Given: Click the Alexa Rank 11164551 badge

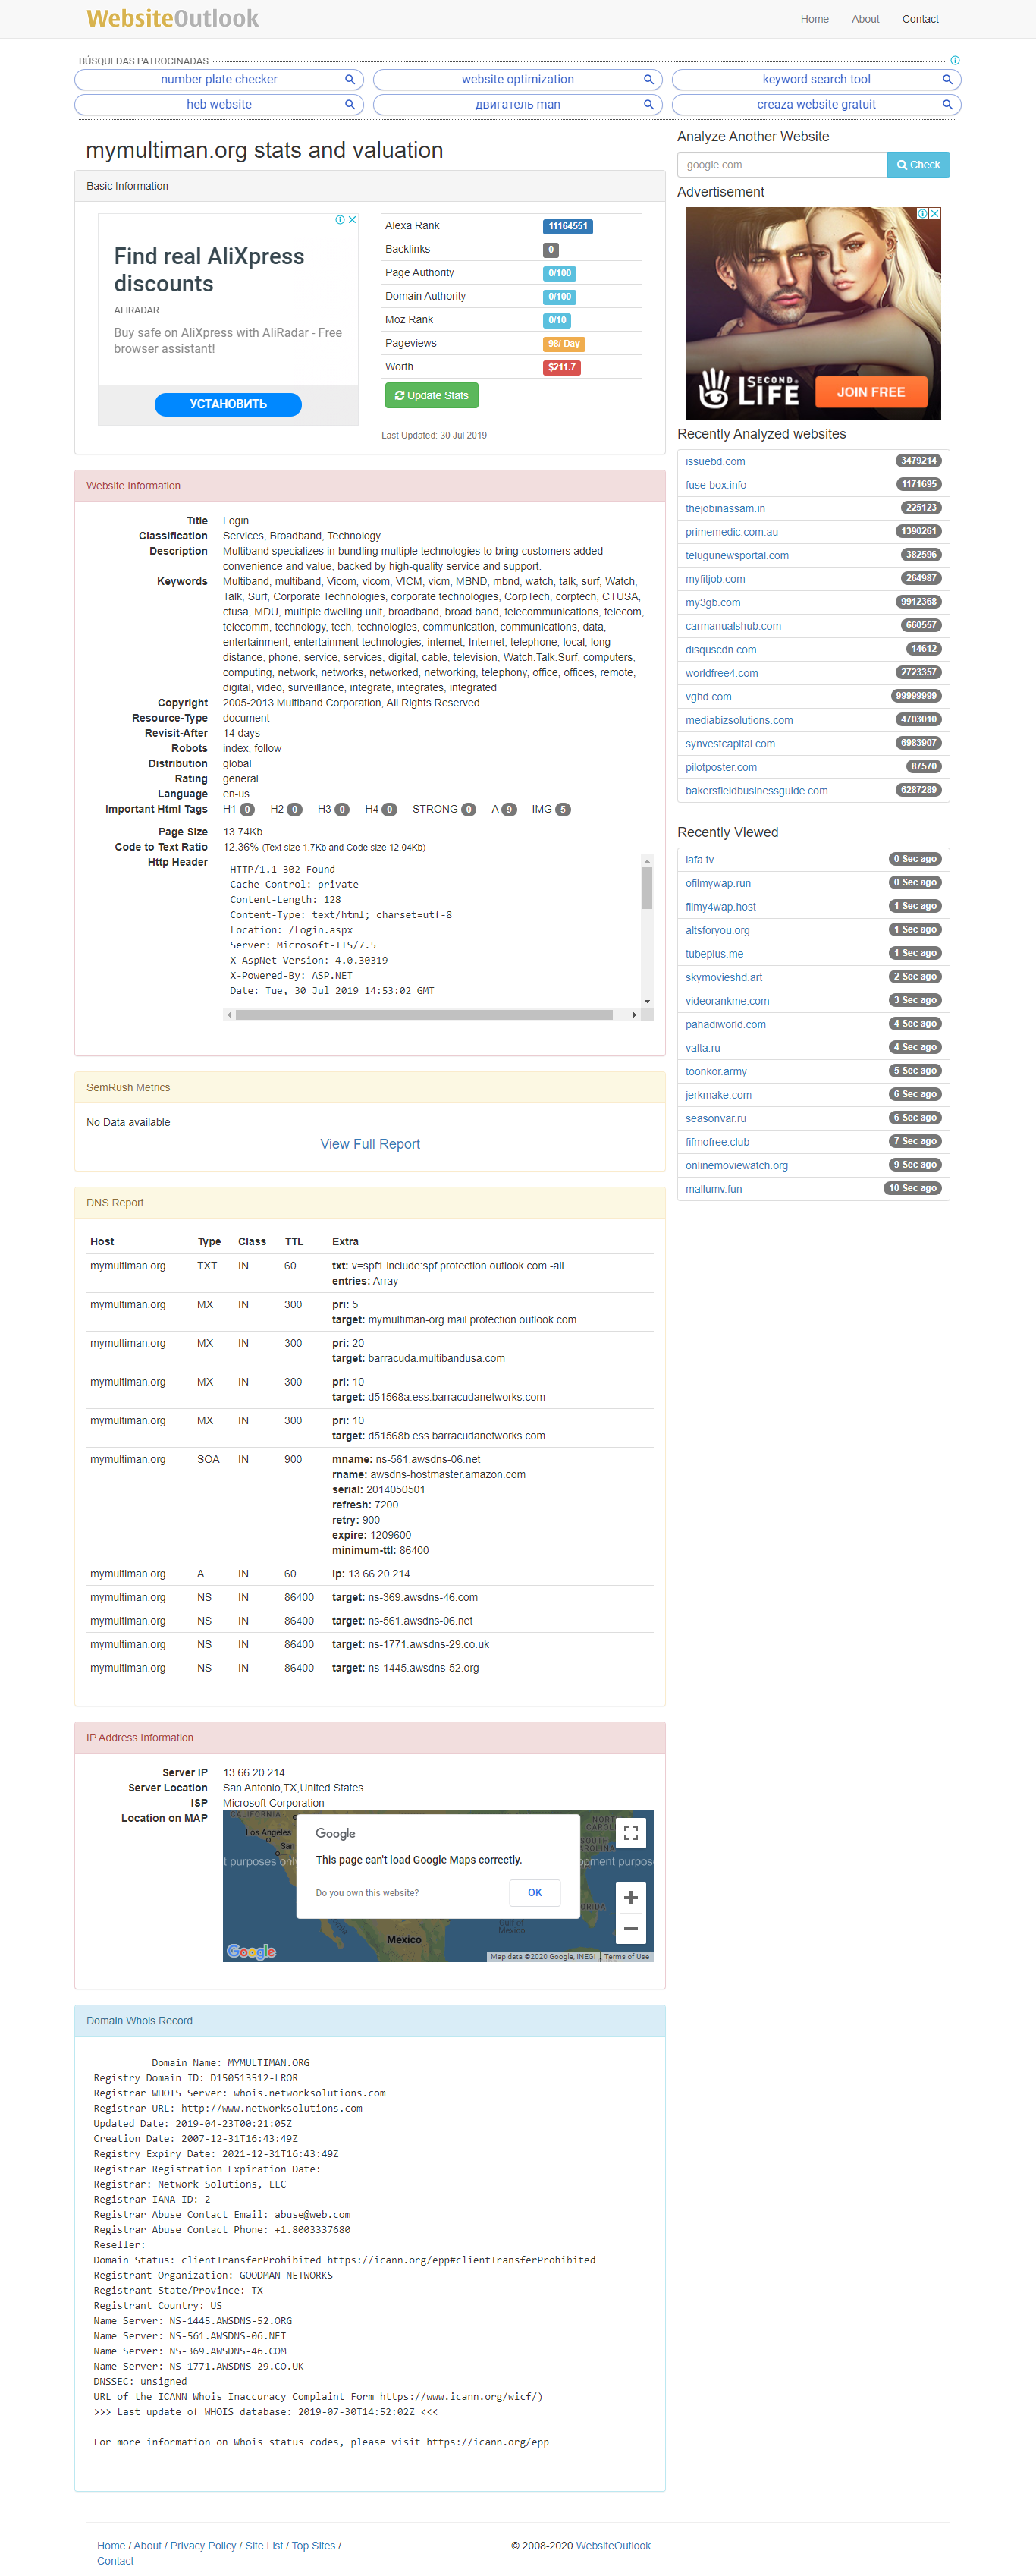Looking at the screenshot, I should tap(567, 227).
